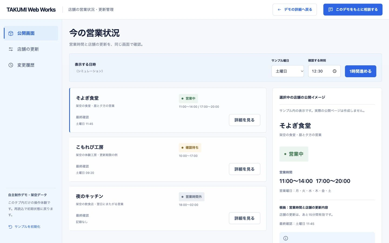The height and width of the screenshot is (243, 389).
Task: Click the clock icon beside 変更履歴
Action: coord(11,65)
